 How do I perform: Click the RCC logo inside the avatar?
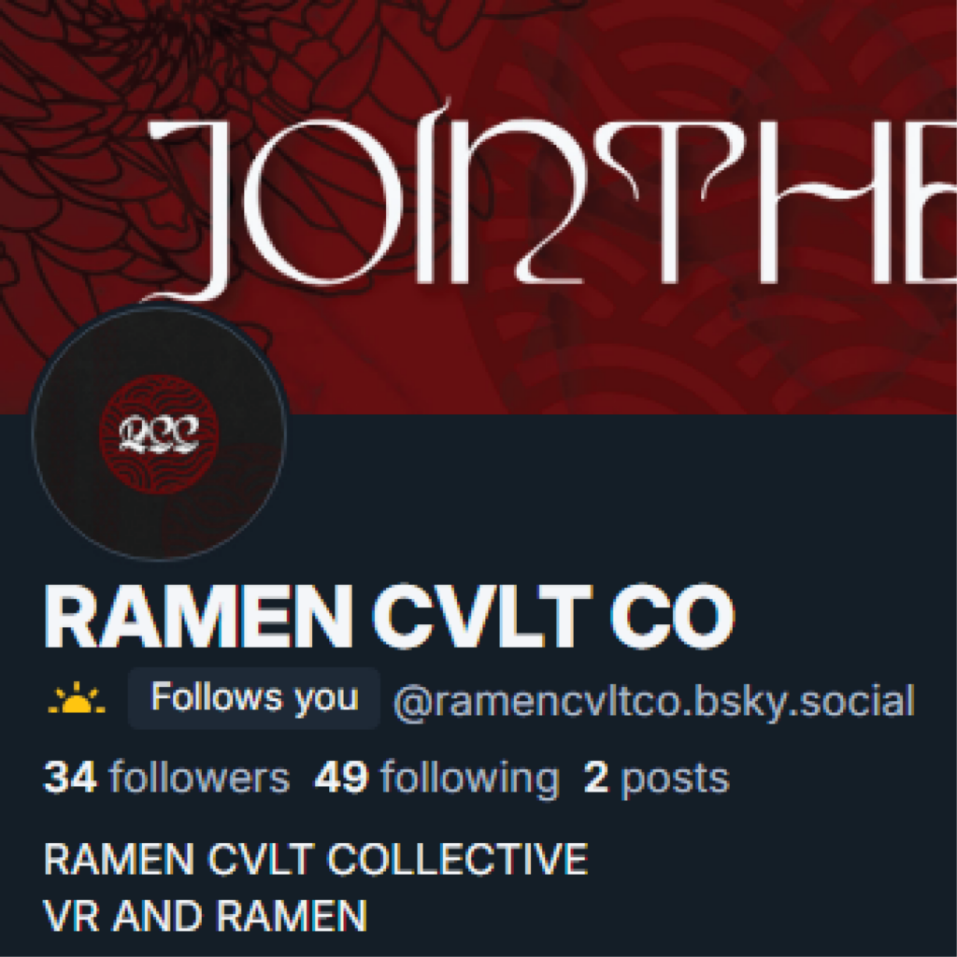coord(159,434)
